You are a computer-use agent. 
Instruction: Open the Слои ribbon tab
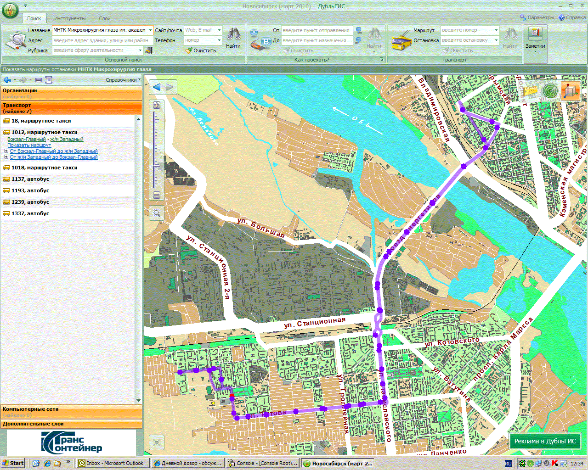tap(105, 18)
